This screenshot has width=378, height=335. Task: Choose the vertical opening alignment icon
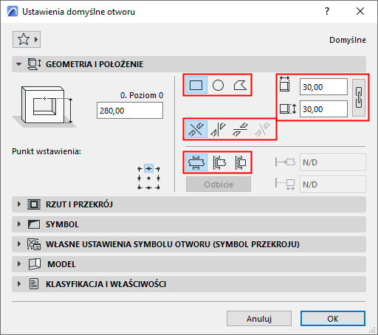(x=218, y=129)
